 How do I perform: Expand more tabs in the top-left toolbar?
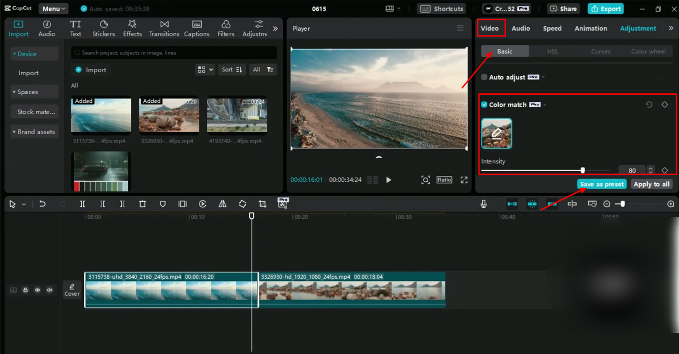point(275,29)
